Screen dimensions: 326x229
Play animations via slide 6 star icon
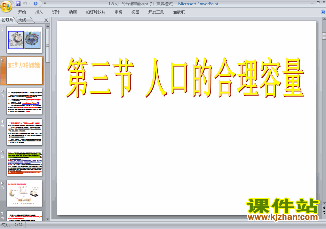click(x=3, y=187)
